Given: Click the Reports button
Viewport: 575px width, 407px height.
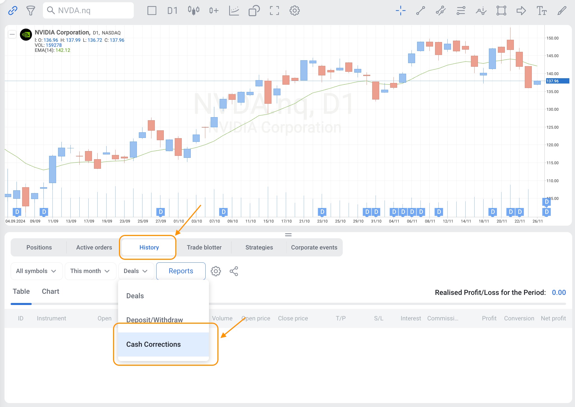Looking at the screenshot, I should tap(181, 271).
